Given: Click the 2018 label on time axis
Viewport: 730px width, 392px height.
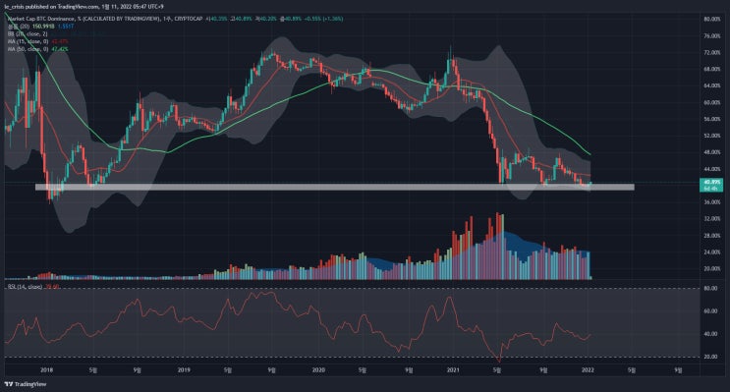Looking at the screenshot, I should 46,370.
